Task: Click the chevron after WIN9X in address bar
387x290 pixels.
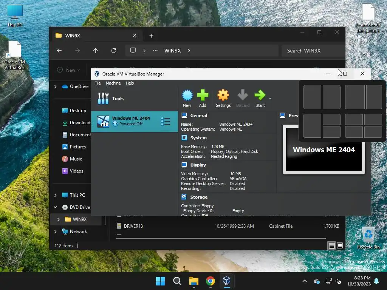Action: coord(189,51)
